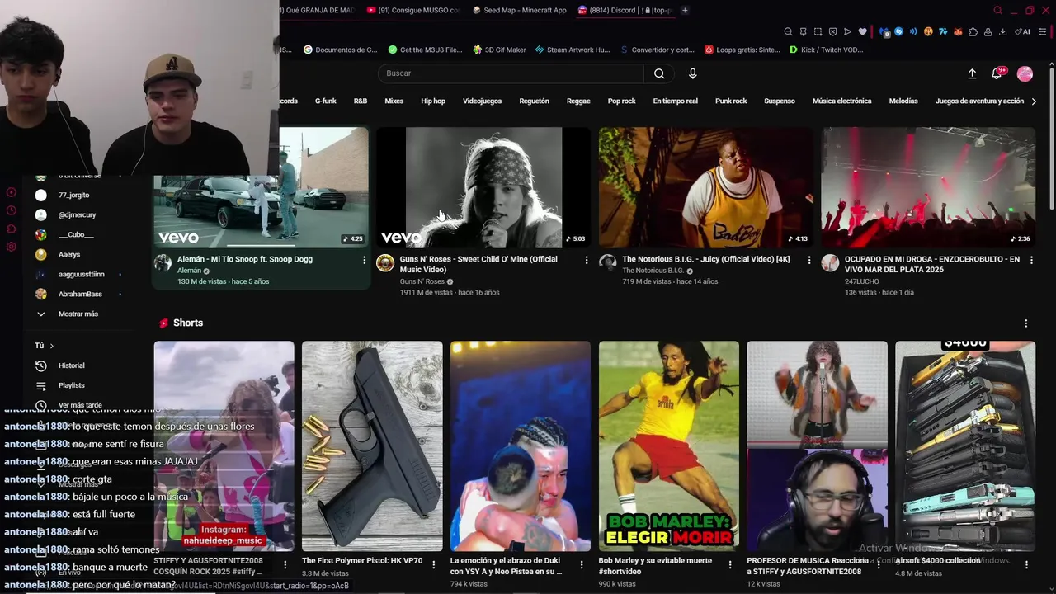The height and width of the screenshot is (594, 1056).
Task: Open the notifications bell
Action: 997,73
